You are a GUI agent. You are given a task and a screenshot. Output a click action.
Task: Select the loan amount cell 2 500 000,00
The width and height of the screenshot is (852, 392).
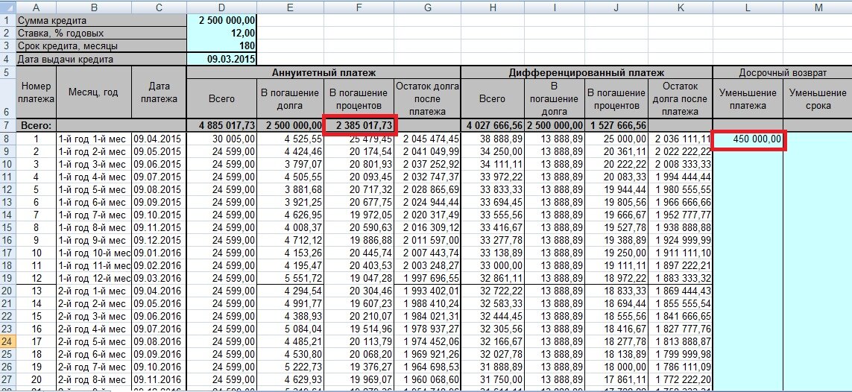pyautogui.click(x=221, y=21)
